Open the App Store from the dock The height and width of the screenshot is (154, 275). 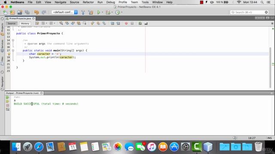pos(174,147)
